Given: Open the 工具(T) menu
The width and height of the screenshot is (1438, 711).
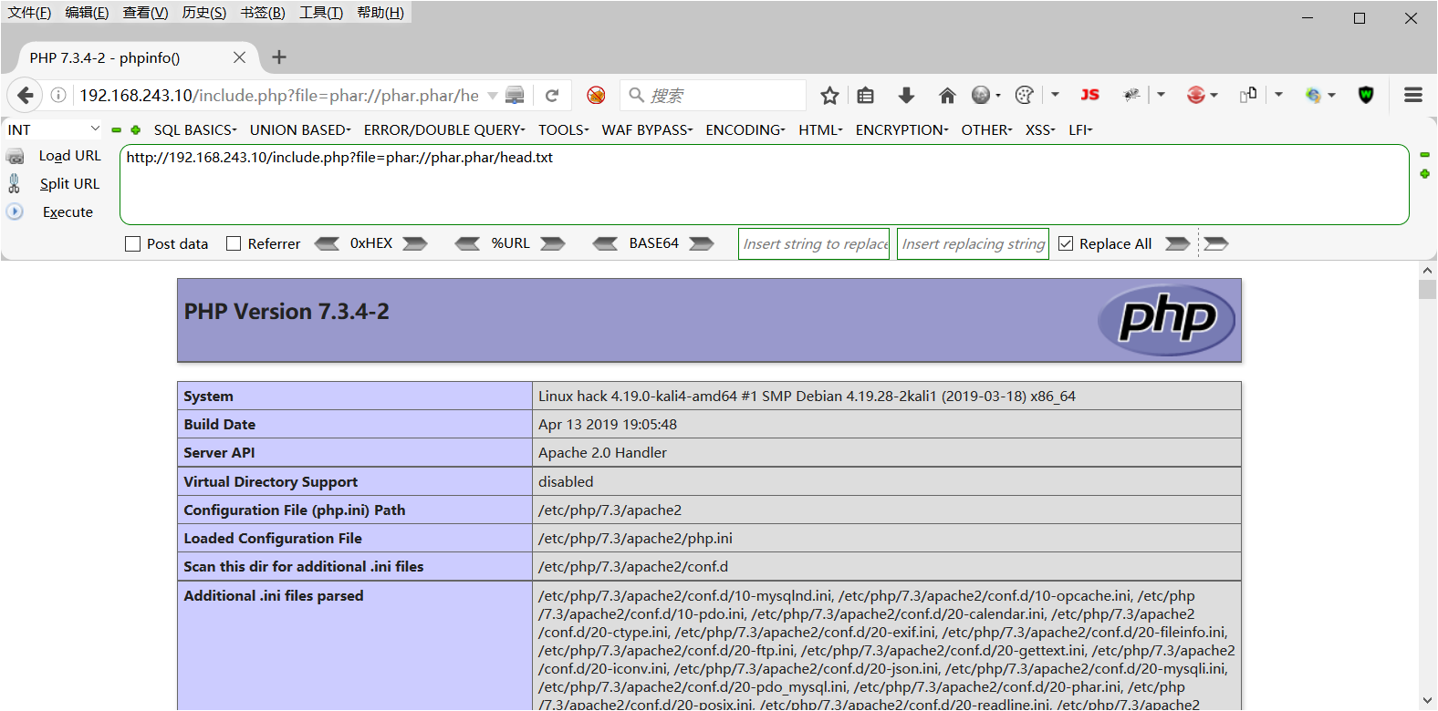Looking at the screenshot, I should (321, 12).
